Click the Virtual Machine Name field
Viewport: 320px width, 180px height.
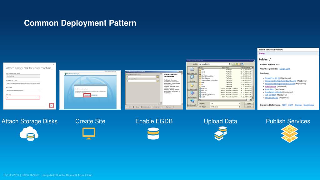(x=23, y=76)
